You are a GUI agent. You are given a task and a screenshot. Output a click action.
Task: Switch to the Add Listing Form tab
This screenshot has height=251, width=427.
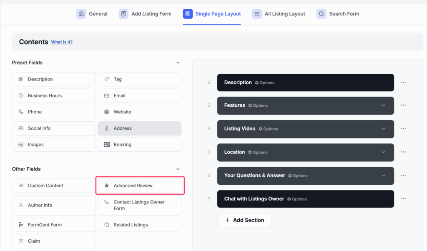click(145, 14)
